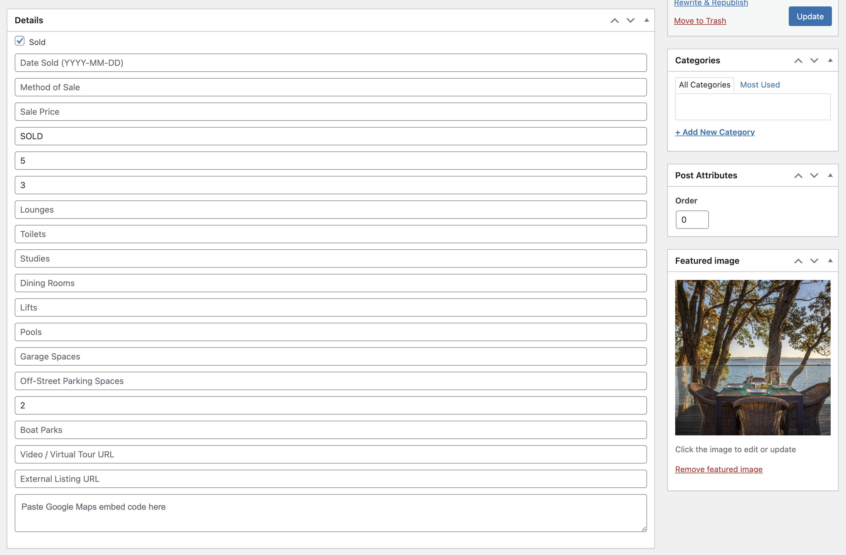Move Post Attributes panel down
Image resolution: width=846 pixels, height=555 pixels.
click(814, 176)
